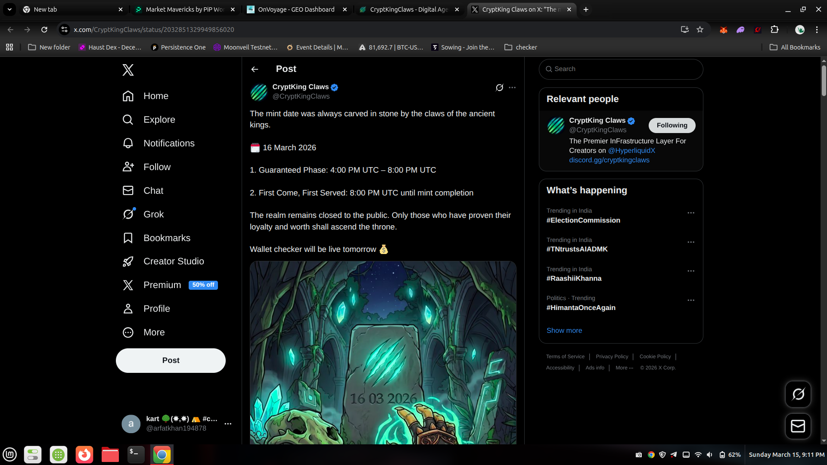Expand footer More options
This screenshot has height=465, width=827.
click(x=624, y=368)
